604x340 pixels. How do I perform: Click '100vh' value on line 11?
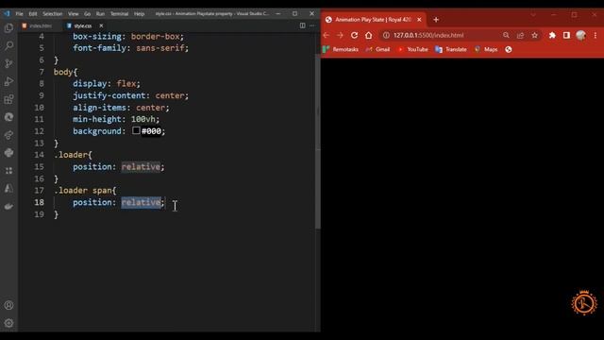pyautogui.click(x=143, y=119)
